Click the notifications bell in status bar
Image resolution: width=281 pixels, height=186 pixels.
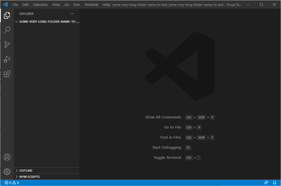[x=274, y=182]
